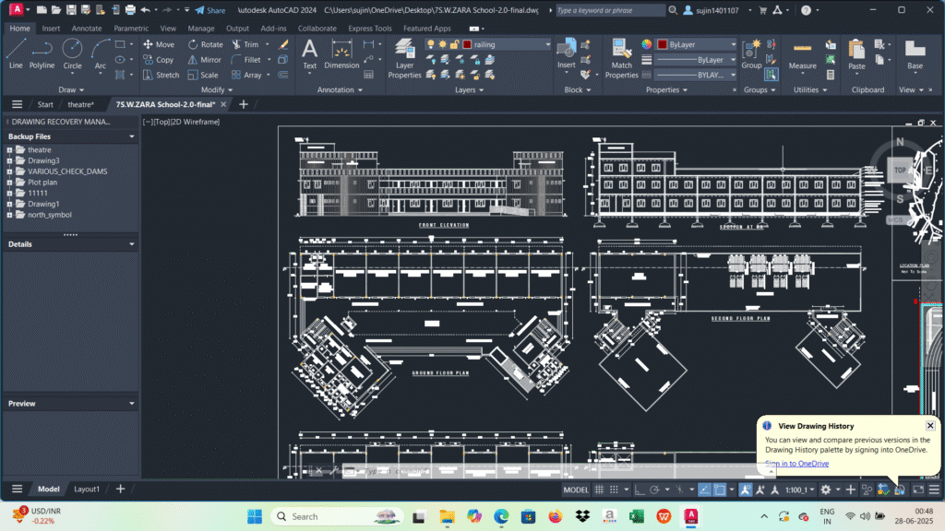Viewport: 945px width, 531px height.
Task: Toggle snap mode in status bar
Action: coord(614,490)
